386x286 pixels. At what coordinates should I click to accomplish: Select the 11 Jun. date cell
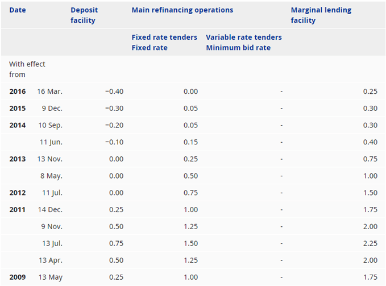pyautogui.click(x=51, y=142)
